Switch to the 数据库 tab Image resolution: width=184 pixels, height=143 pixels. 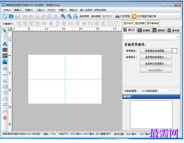144,30
